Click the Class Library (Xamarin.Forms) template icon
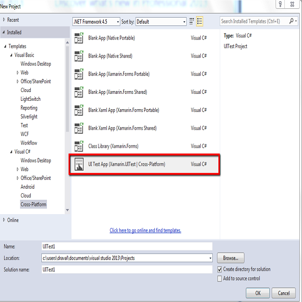The width and height of the screenshot is (302, 302). click(79, 146)
